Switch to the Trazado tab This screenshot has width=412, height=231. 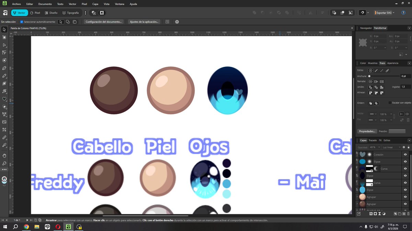(x=373, y=140)
